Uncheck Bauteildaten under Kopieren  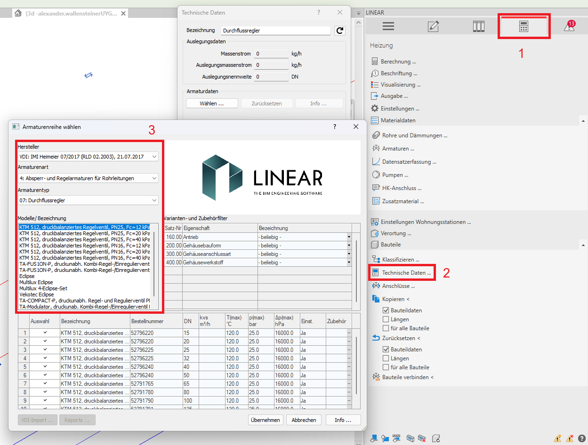coord(386,310)
